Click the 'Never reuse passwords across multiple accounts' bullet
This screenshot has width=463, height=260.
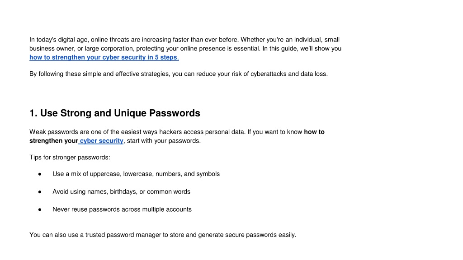tap(122, 209)
